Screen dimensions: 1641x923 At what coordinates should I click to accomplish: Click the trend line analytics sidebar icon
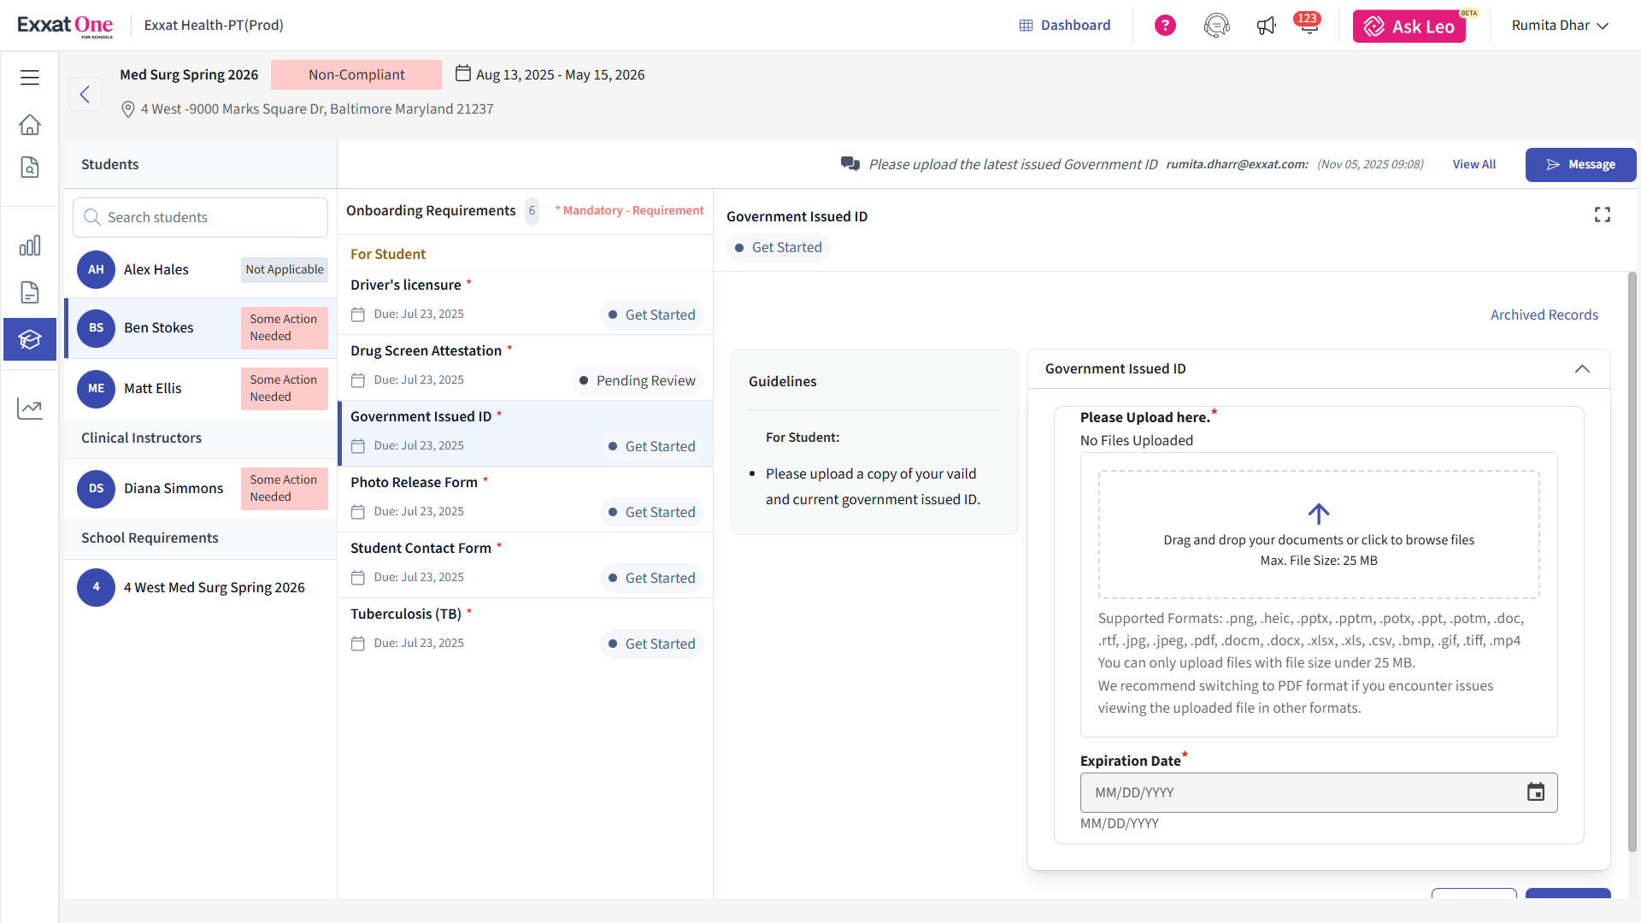point(30,409)
